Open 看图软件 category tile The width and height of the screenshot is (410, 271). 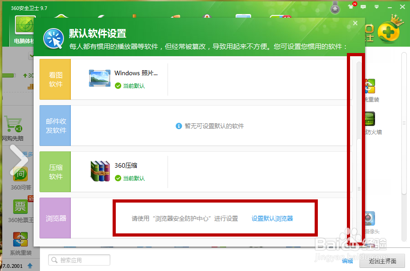click(x=55, y=79)
